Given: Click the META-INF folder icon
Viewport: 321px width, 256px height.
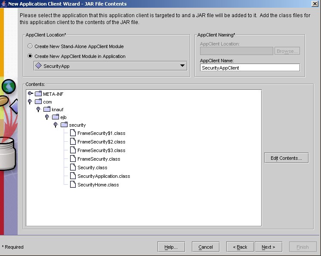Looking at the screenshot, I should point(38,94).
